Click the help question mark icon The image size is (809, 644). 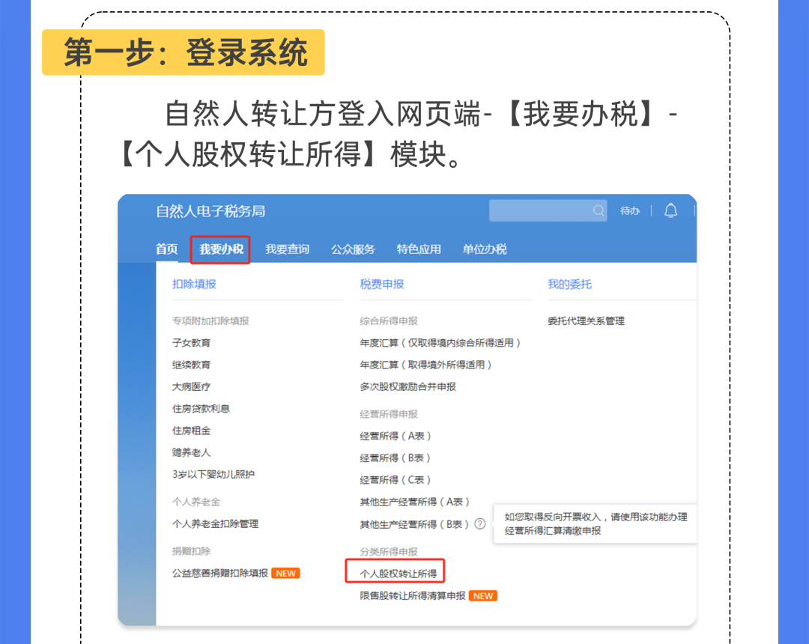point(480,524)
